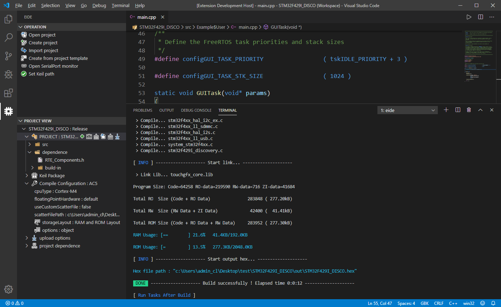Kill terminal with trash icon

point(469,110)
